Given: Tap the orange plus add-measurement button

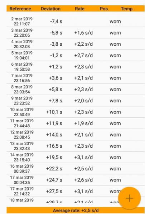Looking at the screenshot, I should [x=129, y=198].
